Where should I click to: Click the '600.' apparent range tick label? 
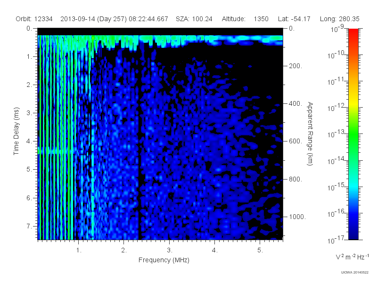pos(295,141)
